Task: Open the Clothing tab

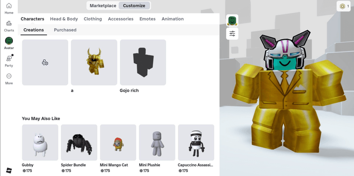Action: point(93,19)
